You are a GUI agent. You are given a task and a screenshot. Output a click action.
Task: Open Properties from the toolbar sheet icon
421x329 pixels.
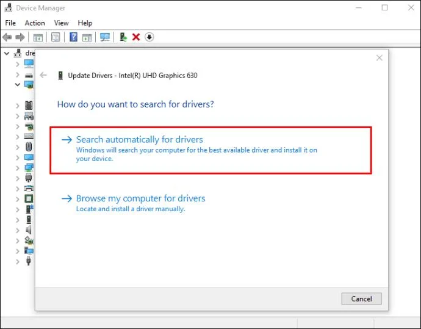coord(56,37)
